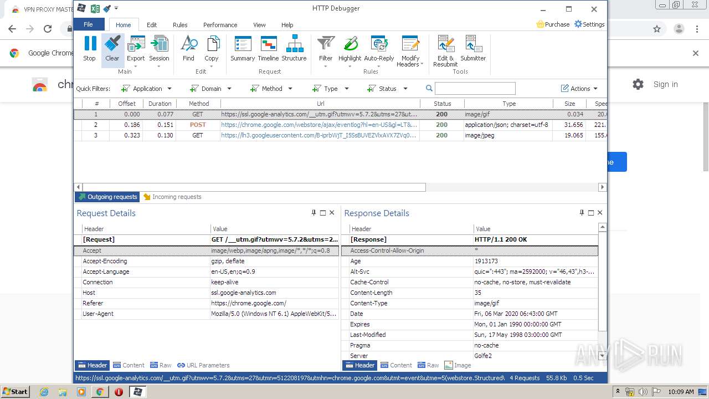The height and width of the screenshot is (399, 709).
Task: Click the Stop capture icon
Action: (x=89, y=49)
